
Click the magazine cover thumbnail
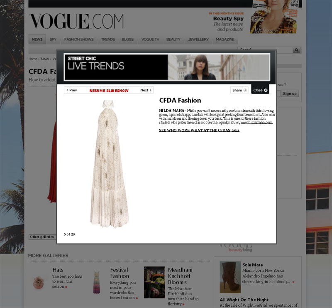coord(274,17)
